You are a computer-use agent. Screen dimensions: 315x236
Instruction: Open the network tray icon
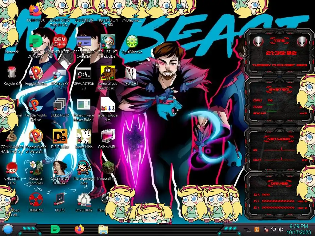(273, 229)
